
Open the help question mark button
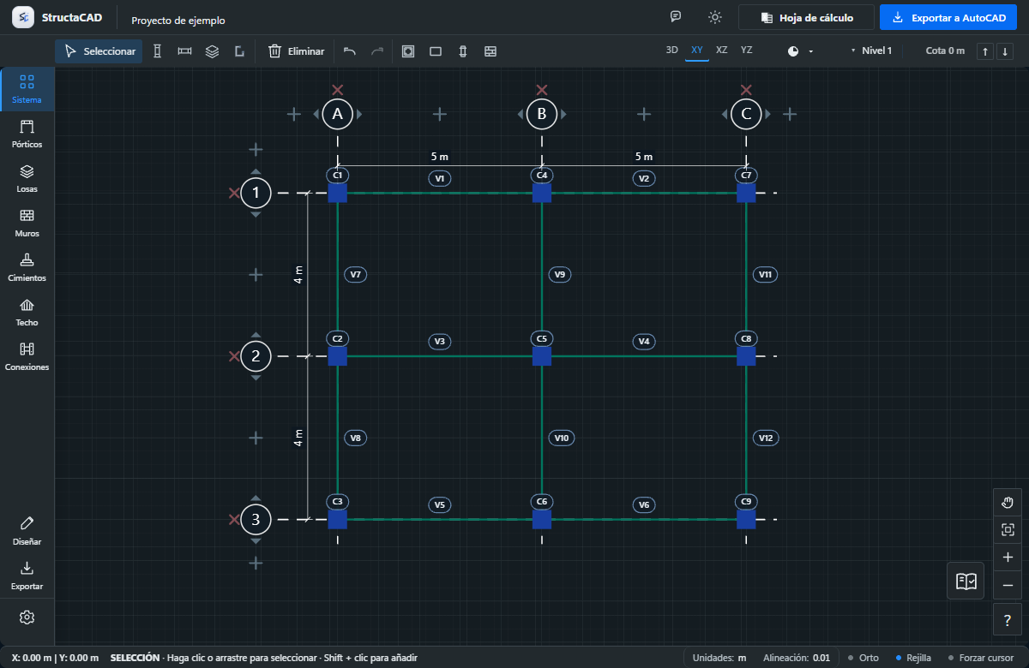[x=1008, y=620]
